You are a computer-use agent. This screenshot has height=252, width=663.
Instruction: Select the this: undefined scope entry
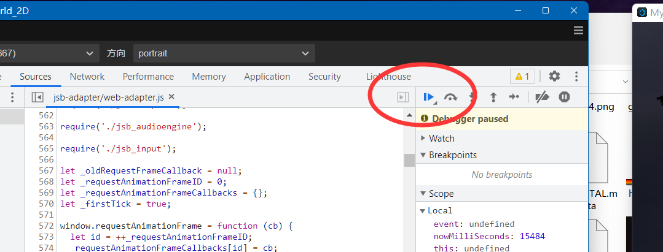click(471, 248)
